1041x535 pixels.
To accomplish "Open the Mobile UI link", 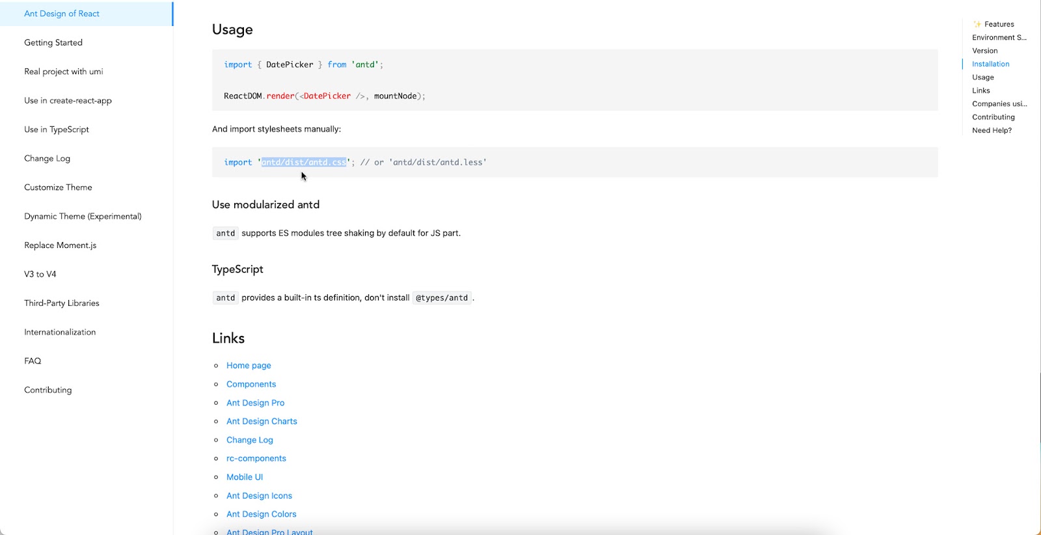I will coord(245,477).
